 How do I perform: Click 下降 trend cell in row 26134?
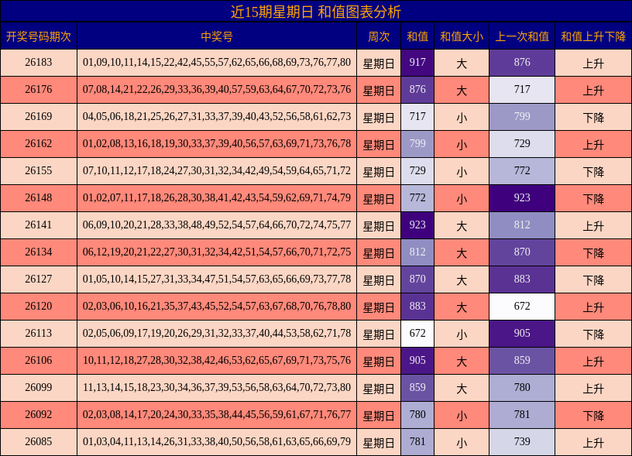[x=593, y=252]
